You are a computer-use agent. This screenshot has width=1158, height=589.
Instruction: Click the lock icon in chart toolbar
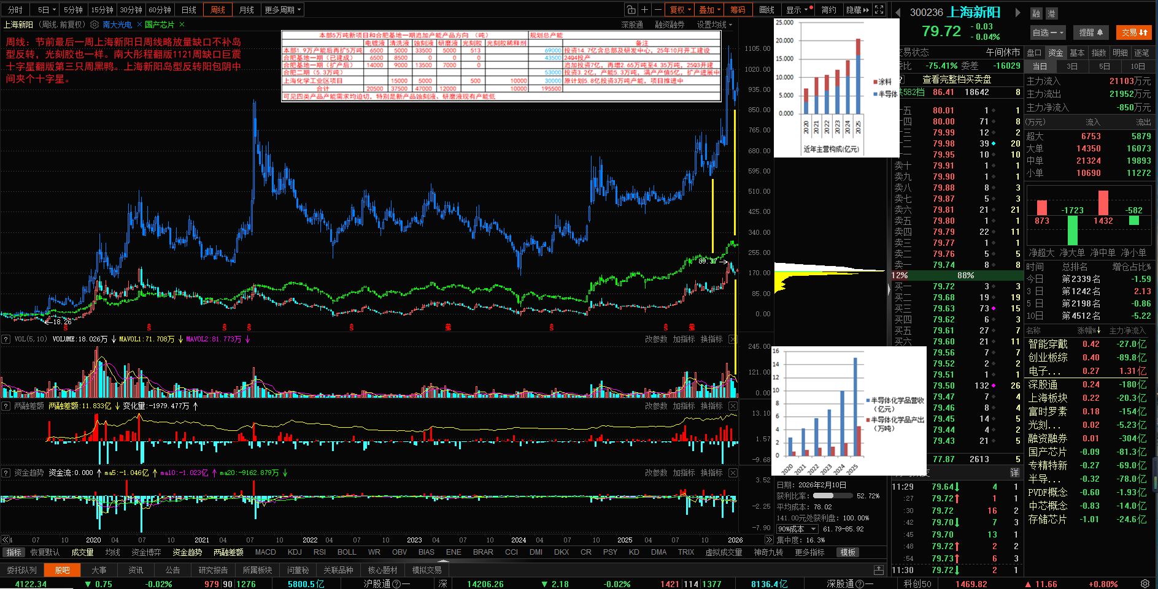tap(630, 10)
